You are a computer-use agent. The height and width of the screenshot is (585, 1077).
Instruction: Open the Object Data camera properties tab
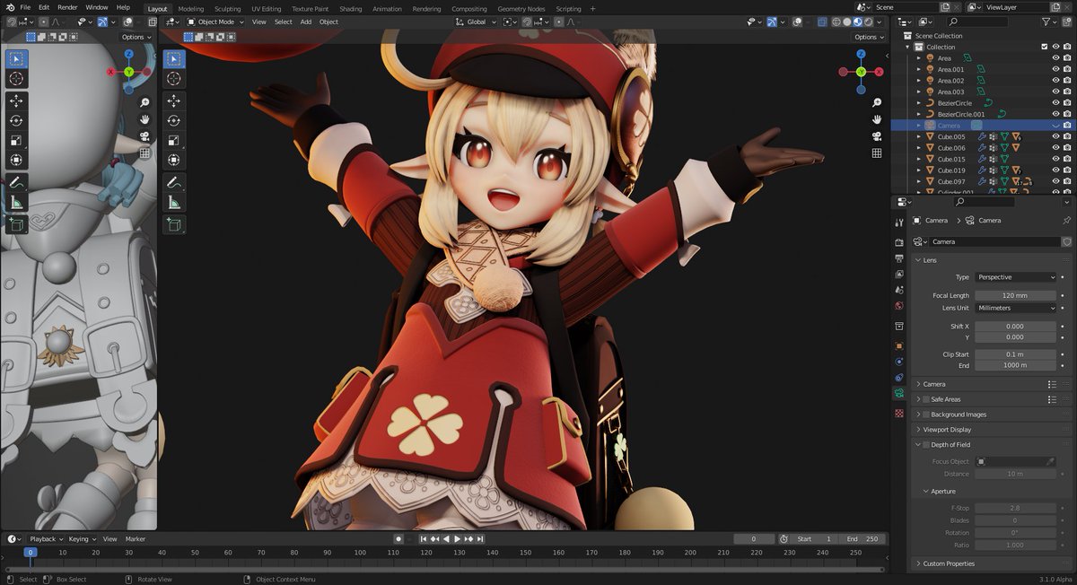coord(899,393)
